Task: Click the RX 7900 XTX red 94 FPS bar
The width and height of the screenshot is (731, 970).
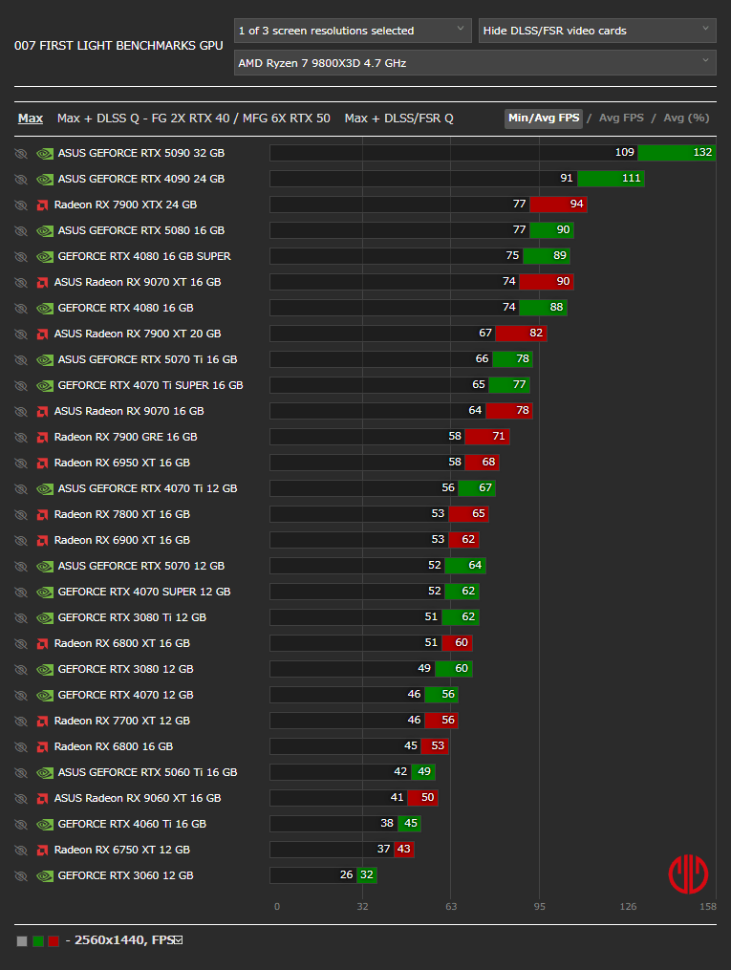Action: [x=558, y=205]
